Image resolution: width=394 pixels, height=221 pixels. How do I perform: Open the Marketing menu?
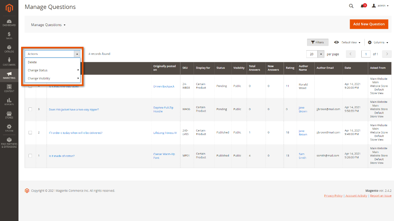click(x=9, y=76)
